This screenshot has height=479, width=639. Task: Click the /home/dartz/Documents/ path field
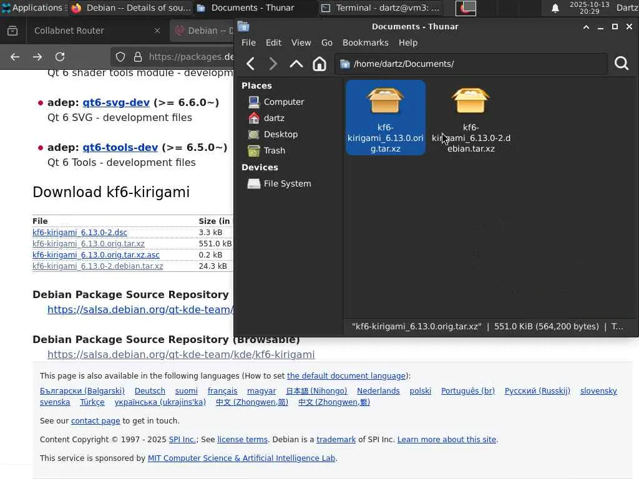click(x=471, y=64)
